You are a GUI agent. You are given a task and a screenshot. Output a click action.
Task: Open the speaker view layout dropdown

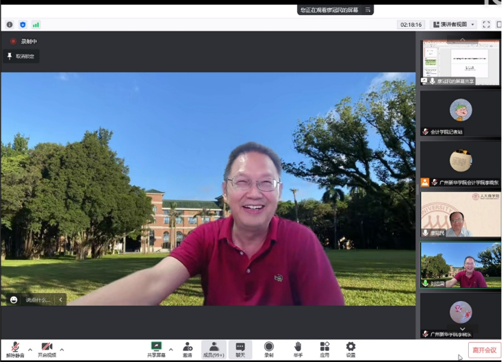tap(453, 25)
